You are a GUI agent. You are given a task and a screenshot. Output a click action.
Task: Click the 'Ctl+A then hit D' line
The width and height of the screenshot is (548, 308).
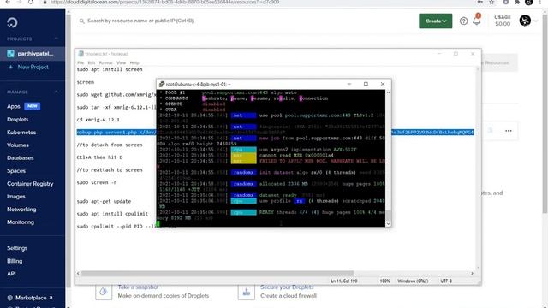pos(99,157)
